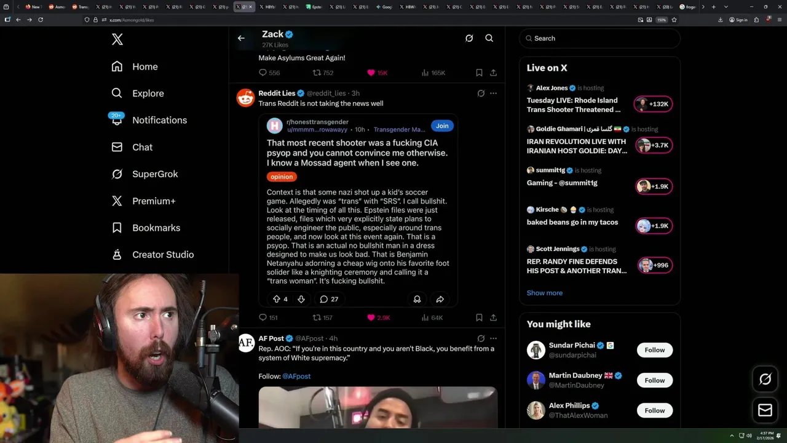Image resolution: width=787 pixels, height=443 pixels.
Task: Open Creator Studio
Action: click(152, 255)
